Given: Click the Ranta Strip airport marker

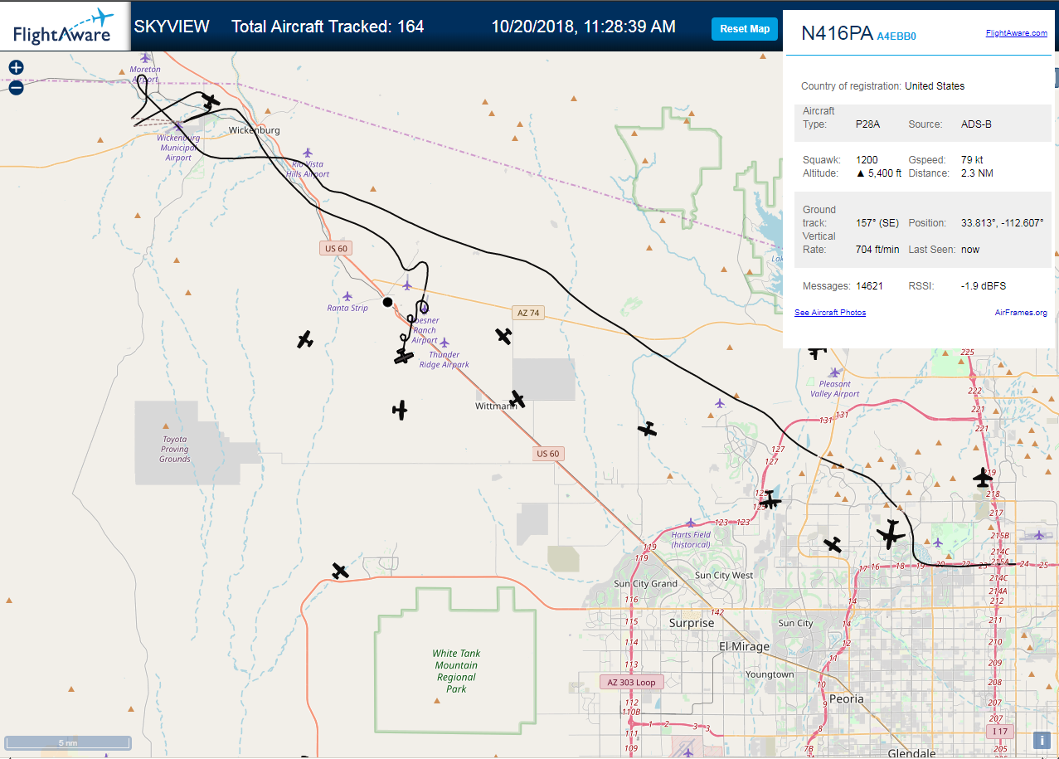Looking at the screenshot, I should [347, 296].
